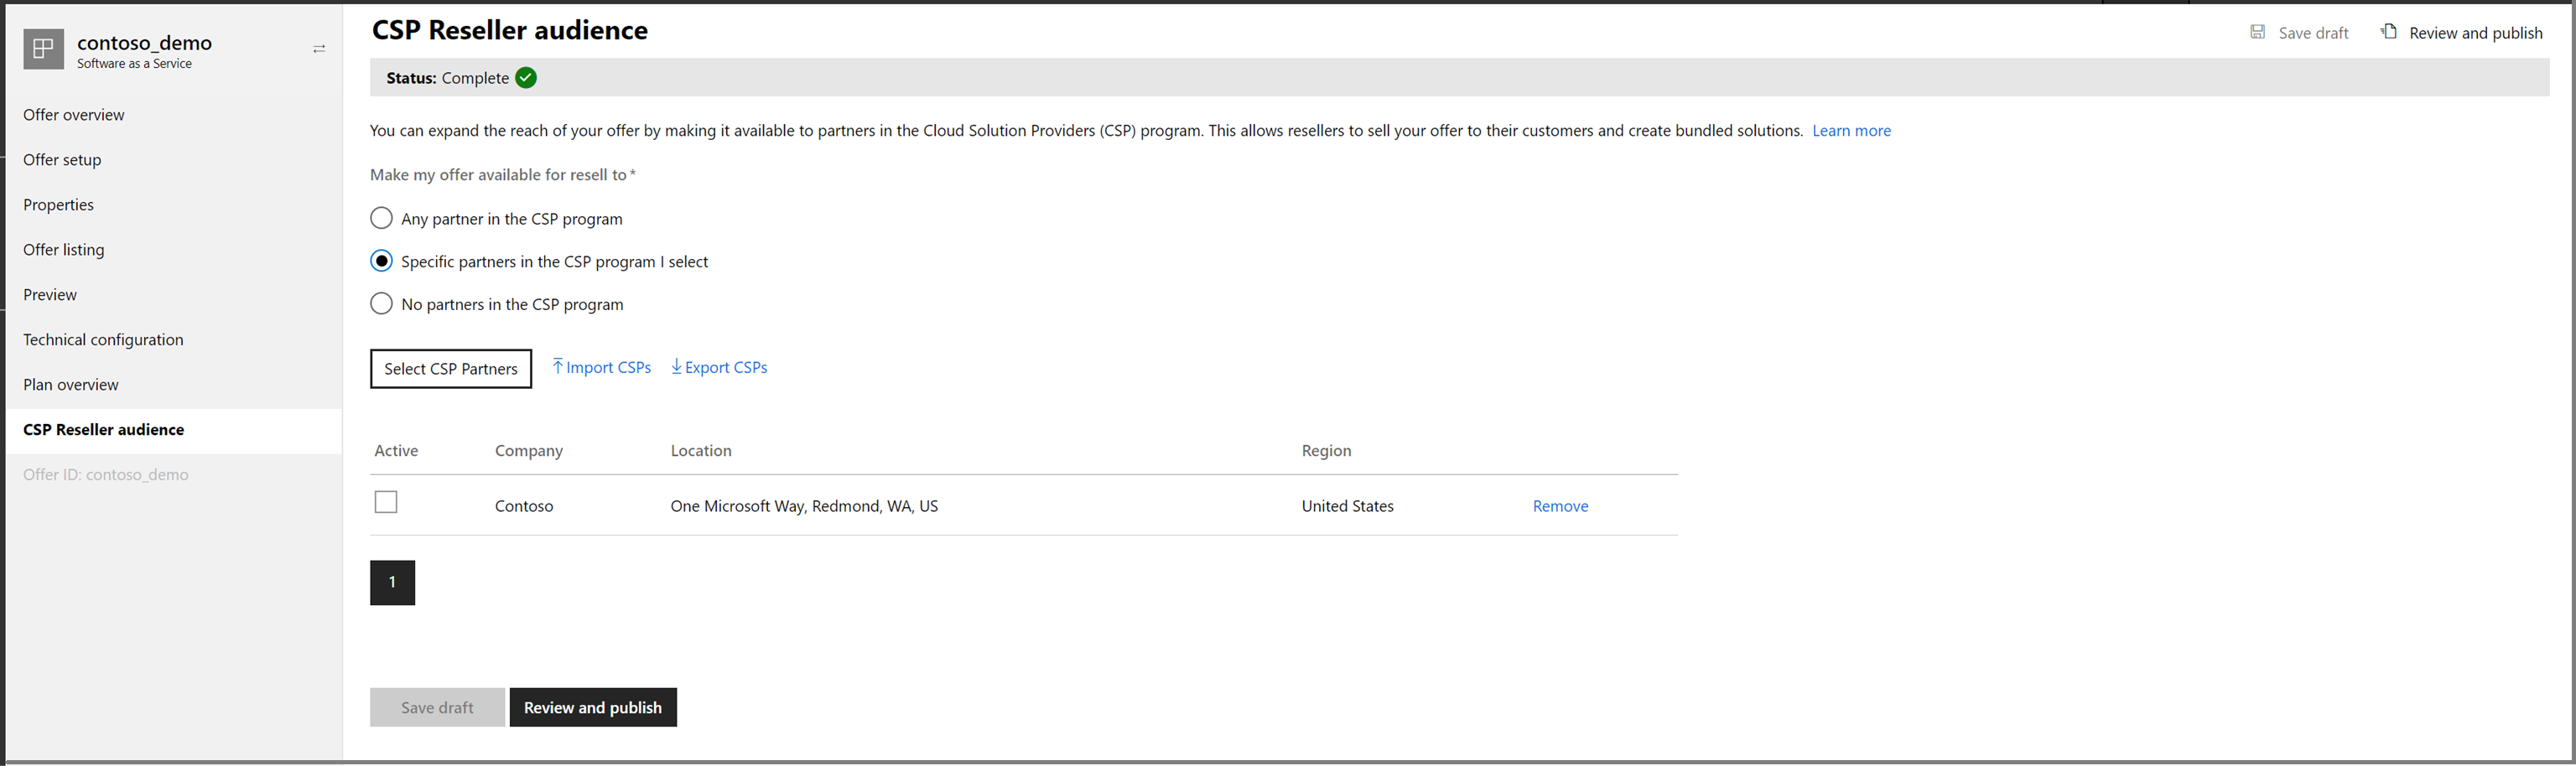Click the Save draft icon in top bar
Image resolution: width=2576 pixels, height=766 pixels.
tap(2259, 31)
